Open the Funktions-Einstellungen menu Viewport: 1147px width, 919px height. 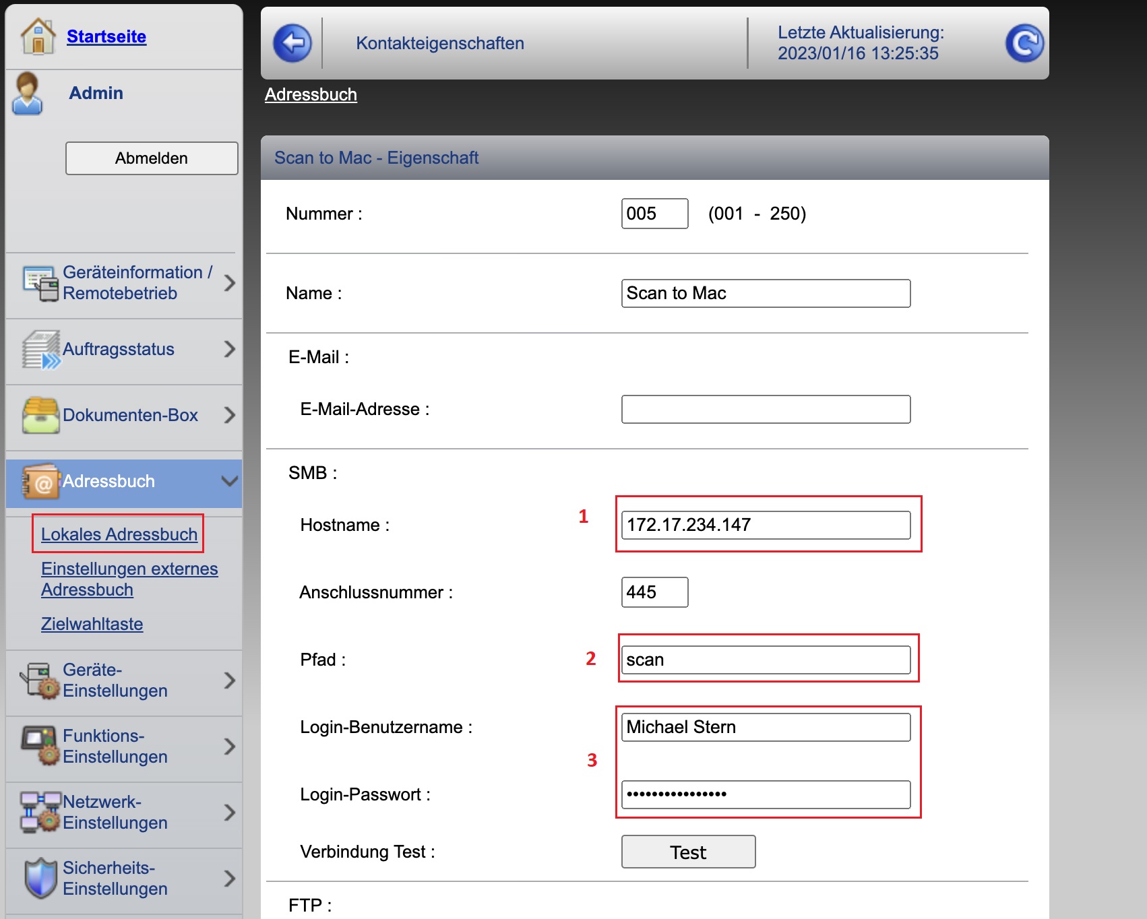115,747
